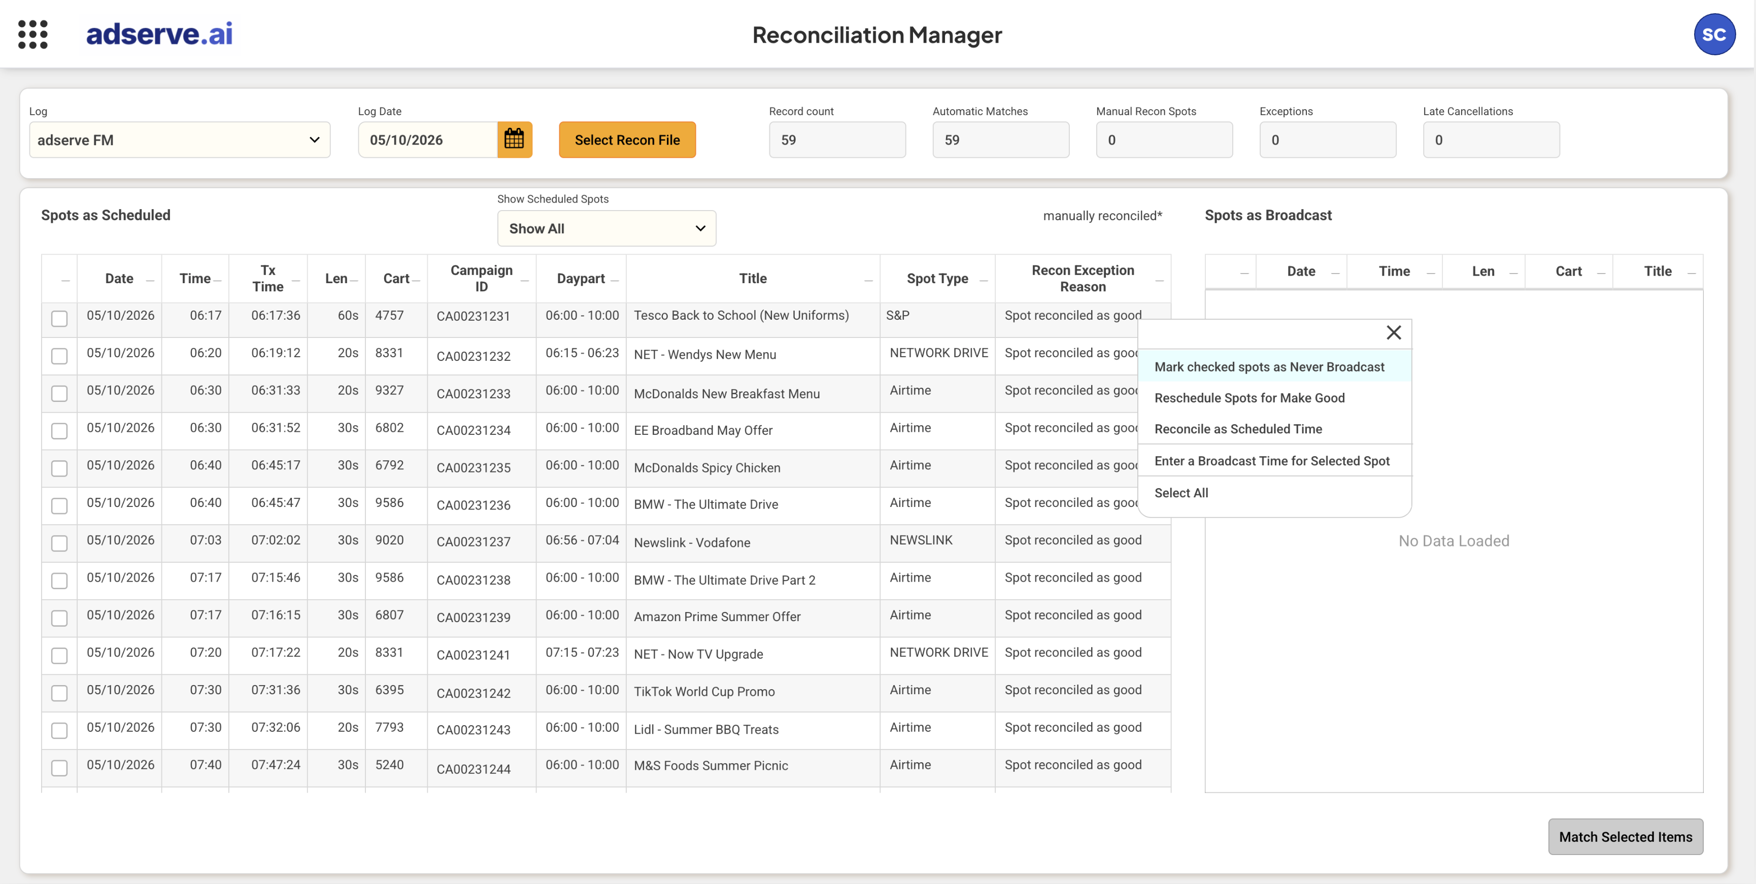Screen dimensions: 1756x884
Task: Check the NET - Wendys New Menu row
Action: pyautogui.click(x=59, y=356)
